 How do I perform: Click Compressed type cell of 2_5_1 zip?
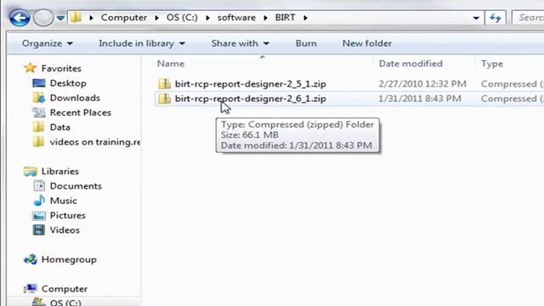click(512, 84)
